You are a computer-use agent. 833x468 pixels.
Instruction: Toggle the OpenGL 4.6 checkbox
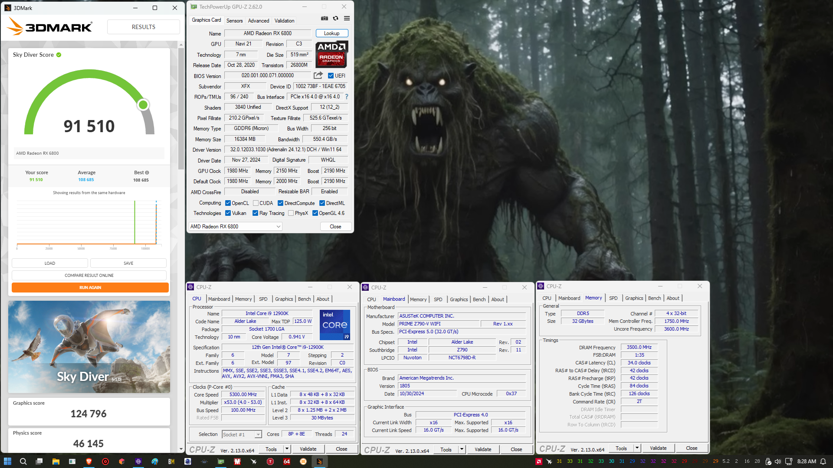(x=315, y=213)
